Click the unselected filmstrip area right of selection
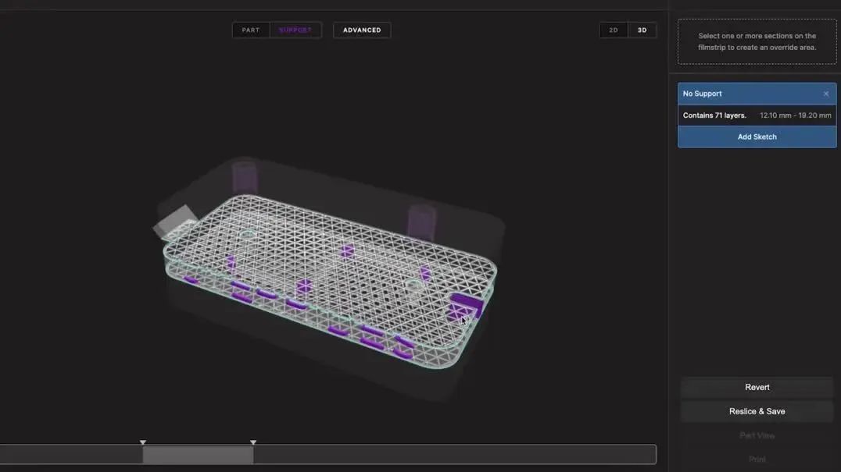 [453, 455]
